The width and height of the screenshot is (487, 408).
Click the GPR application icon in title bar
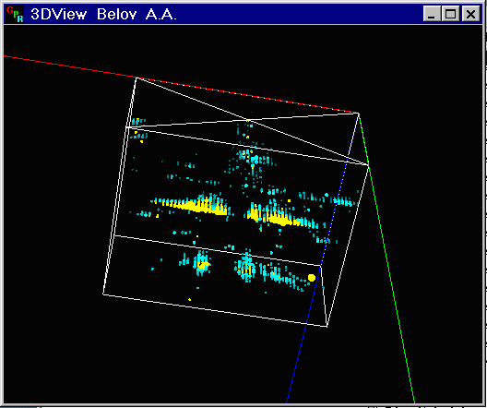click(x=14, y=14)
